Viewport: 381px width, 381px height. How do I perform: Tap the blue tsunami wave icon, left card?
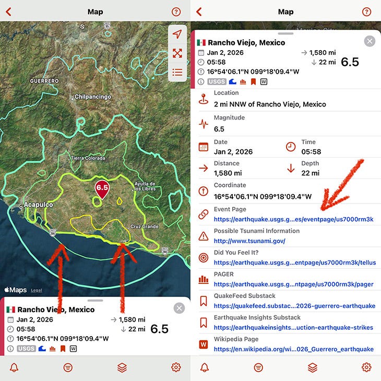pyautogui.click(x=42, y=349)
